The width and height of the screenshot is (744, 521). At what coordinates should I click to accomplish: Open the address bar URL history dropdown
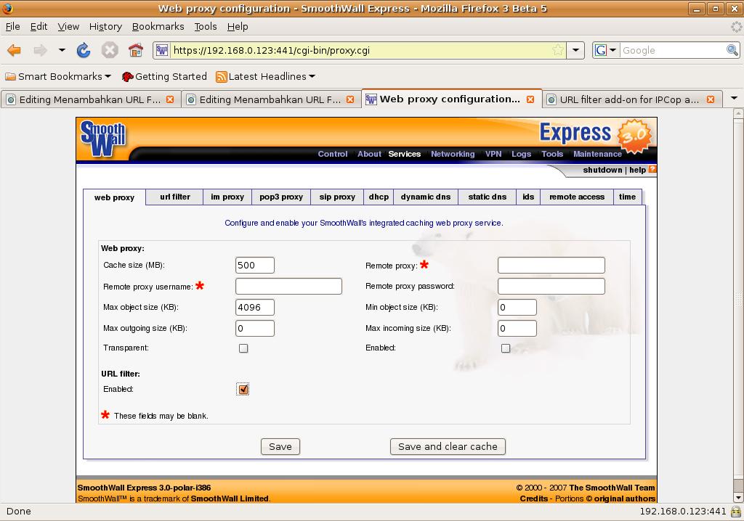[575, 50]
